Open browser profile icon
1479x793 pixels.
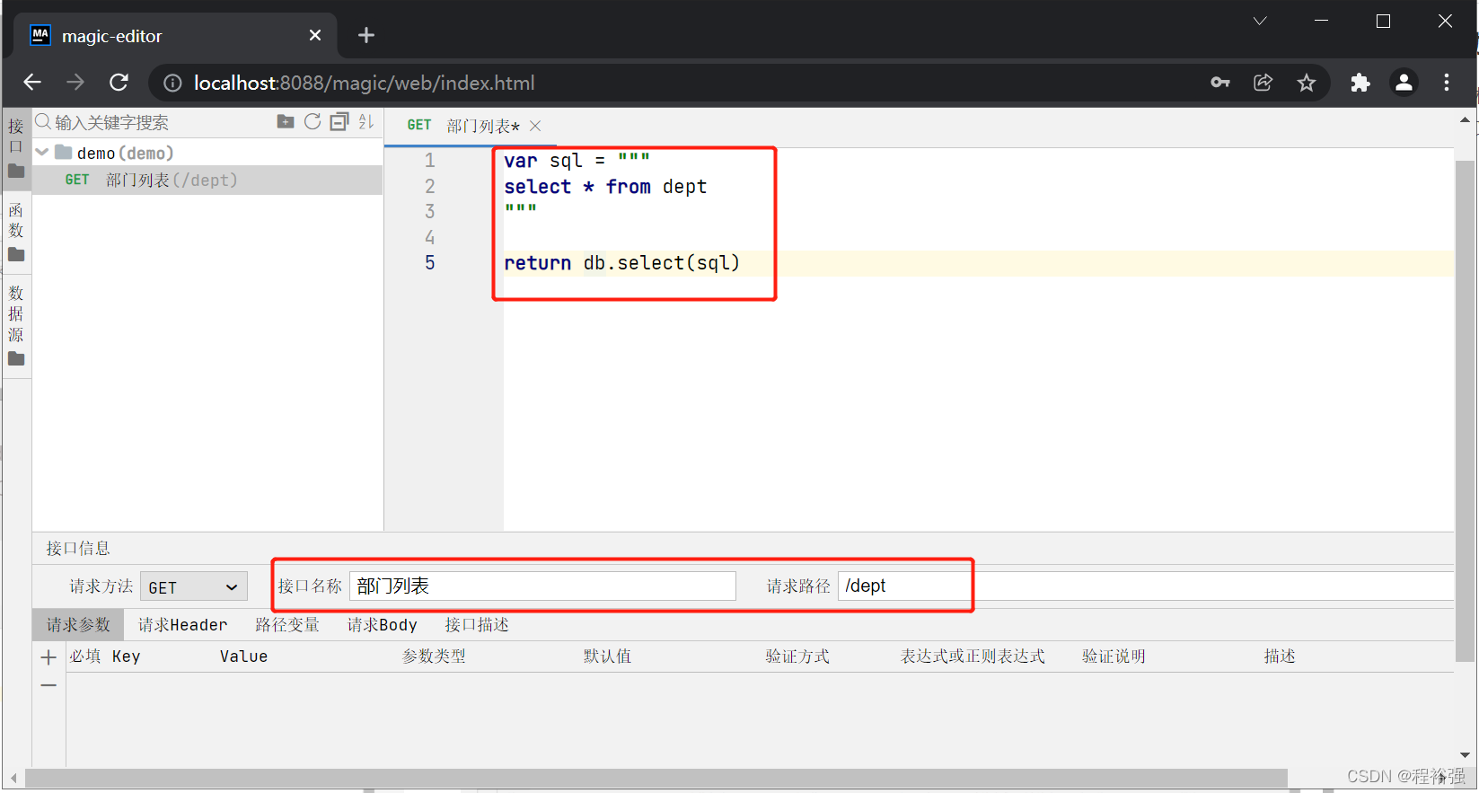1404,83
